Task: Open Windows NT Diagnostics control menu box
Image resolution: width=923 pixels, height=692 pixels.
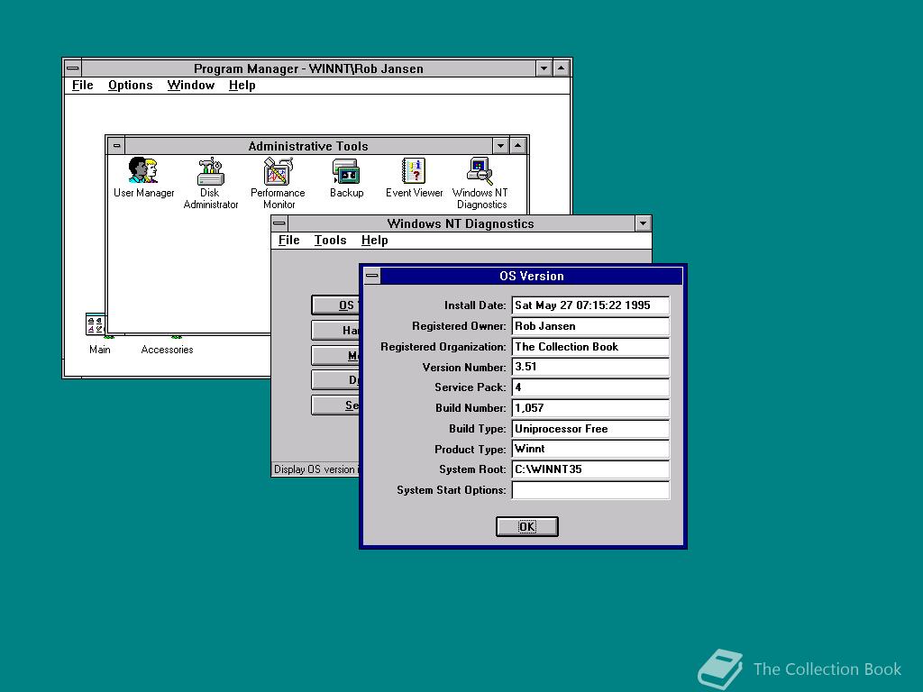Action: click(279, 223)
